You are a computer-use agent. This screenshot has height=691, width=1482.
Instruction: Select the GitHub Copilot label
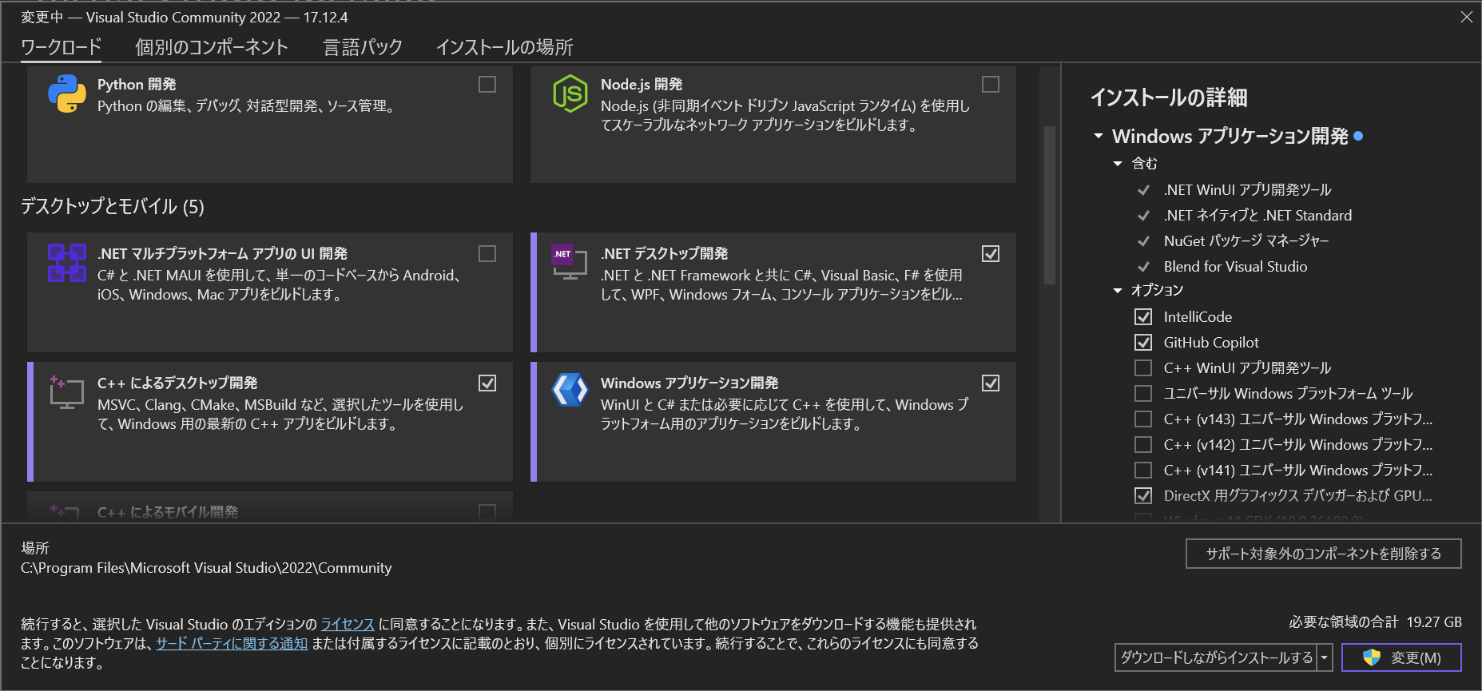[1211, 343]
